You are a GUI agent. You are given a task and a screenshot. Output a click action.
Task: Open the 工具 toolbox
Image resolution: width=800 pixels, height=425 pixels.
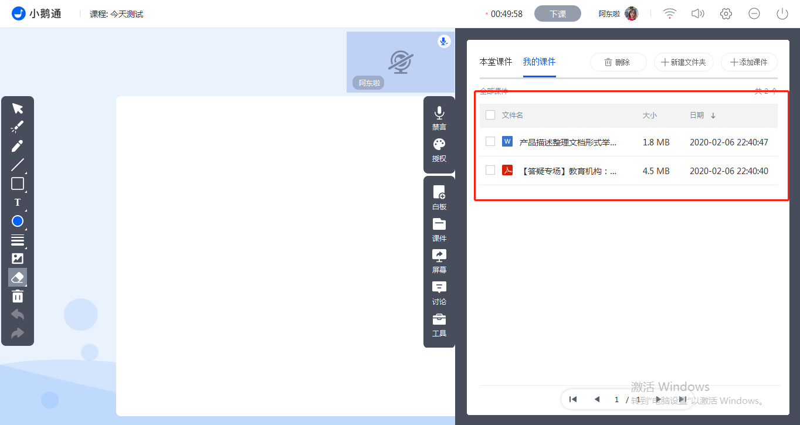[439, 325]
